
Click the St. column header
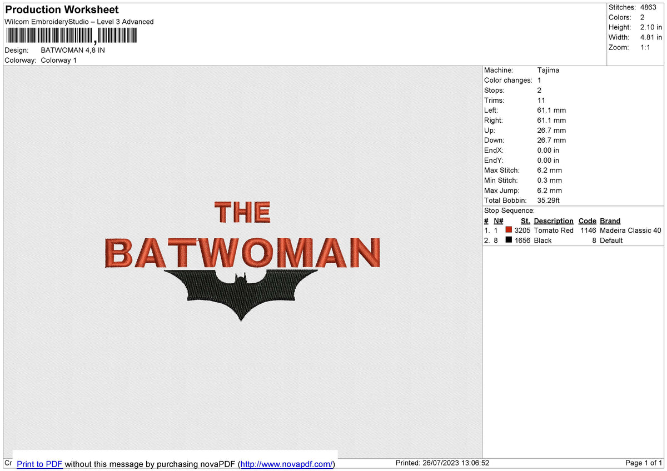(x=525, y=221)
